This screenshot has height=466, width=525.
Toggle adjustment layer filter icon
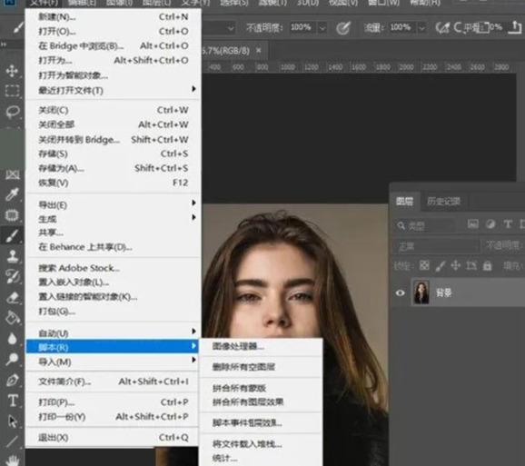(x=490, y=224)
